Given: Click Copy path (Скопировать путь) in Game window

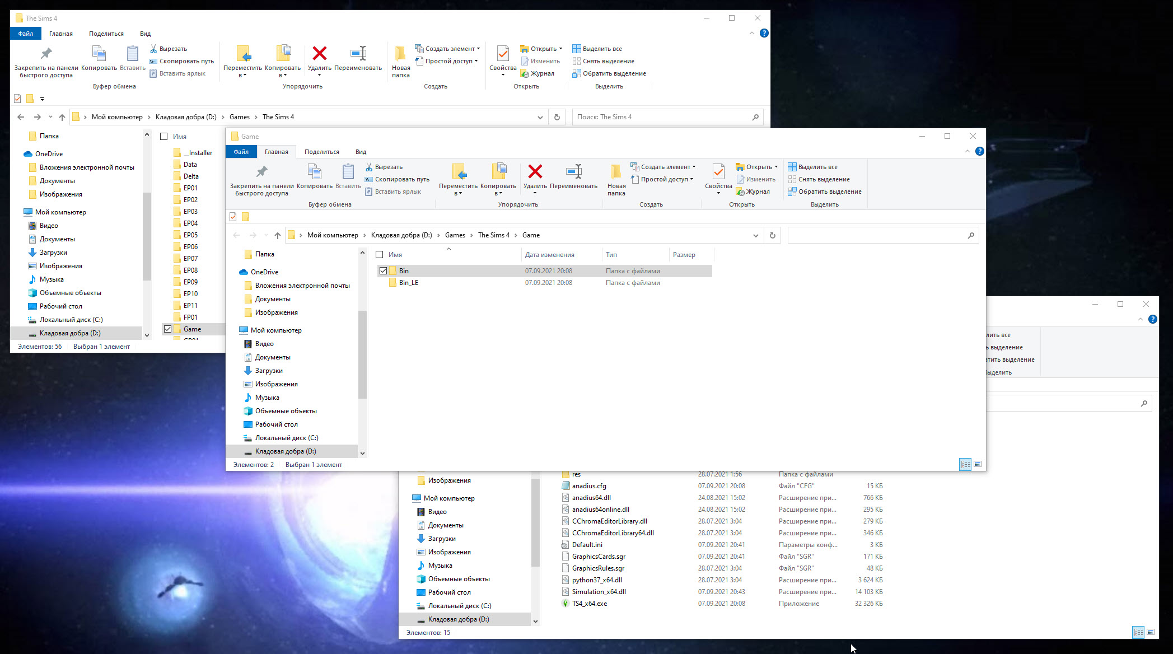Looking at the screenshot, I should click(x=397, y=179).
